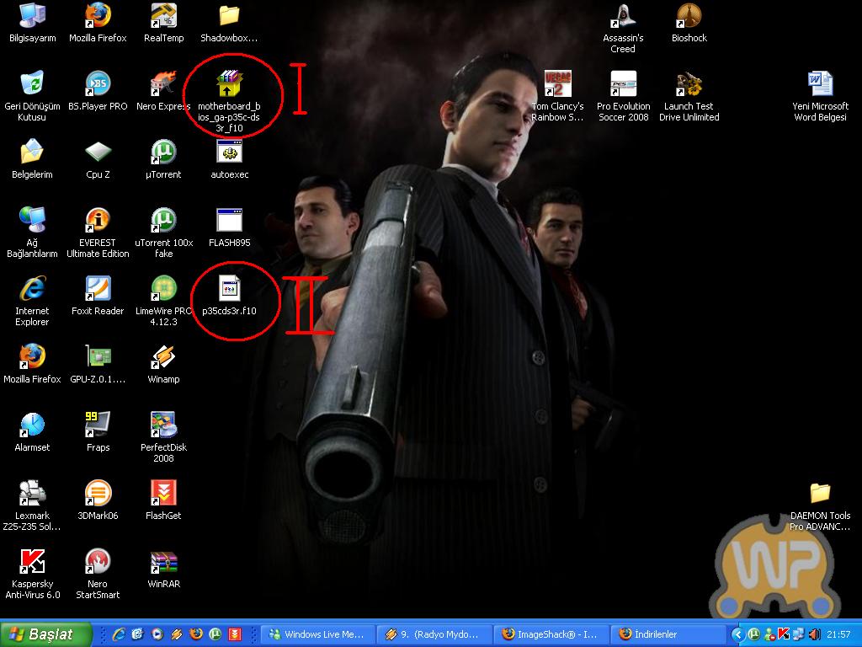This screenshot has height=647, width=862.
Task: Launch µTorrent from Quick Launch bar
Action: tap(215, 634)
